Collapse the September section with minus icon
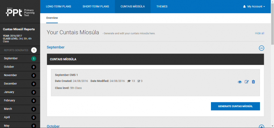This screenshot has height=128, width=274. click(261, 48)
